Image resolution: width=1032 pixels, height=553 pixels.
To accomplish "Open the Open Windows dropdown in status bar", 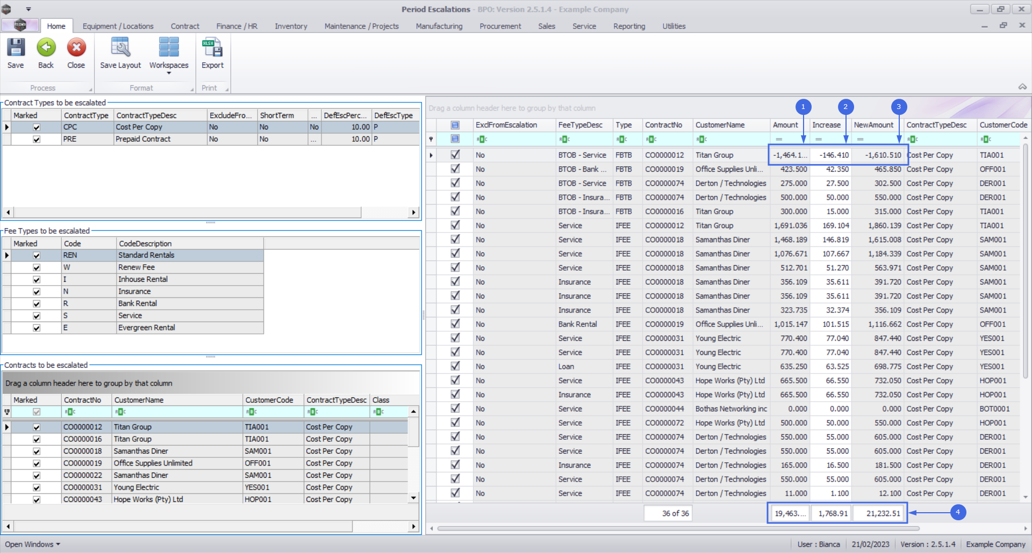I will point(32,544).
